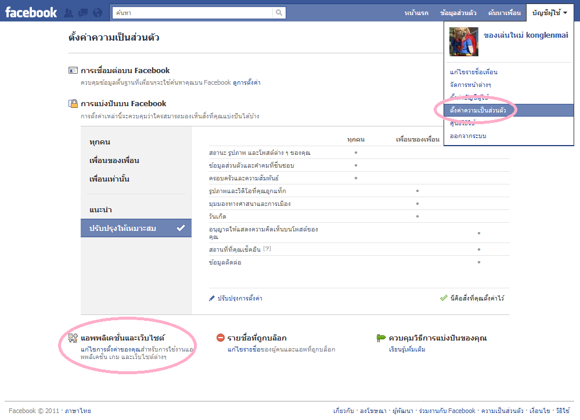Select ตั้งค่าความเป็นส่วนตัว menu entry
This screenshot has height=420, width=580.
[x=509, y=110]
